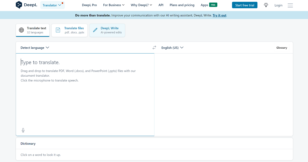The width and height of the screenshot is (308, 162).
Task: Click the swap languages arrows icon
Action: [x=154, y=47]
